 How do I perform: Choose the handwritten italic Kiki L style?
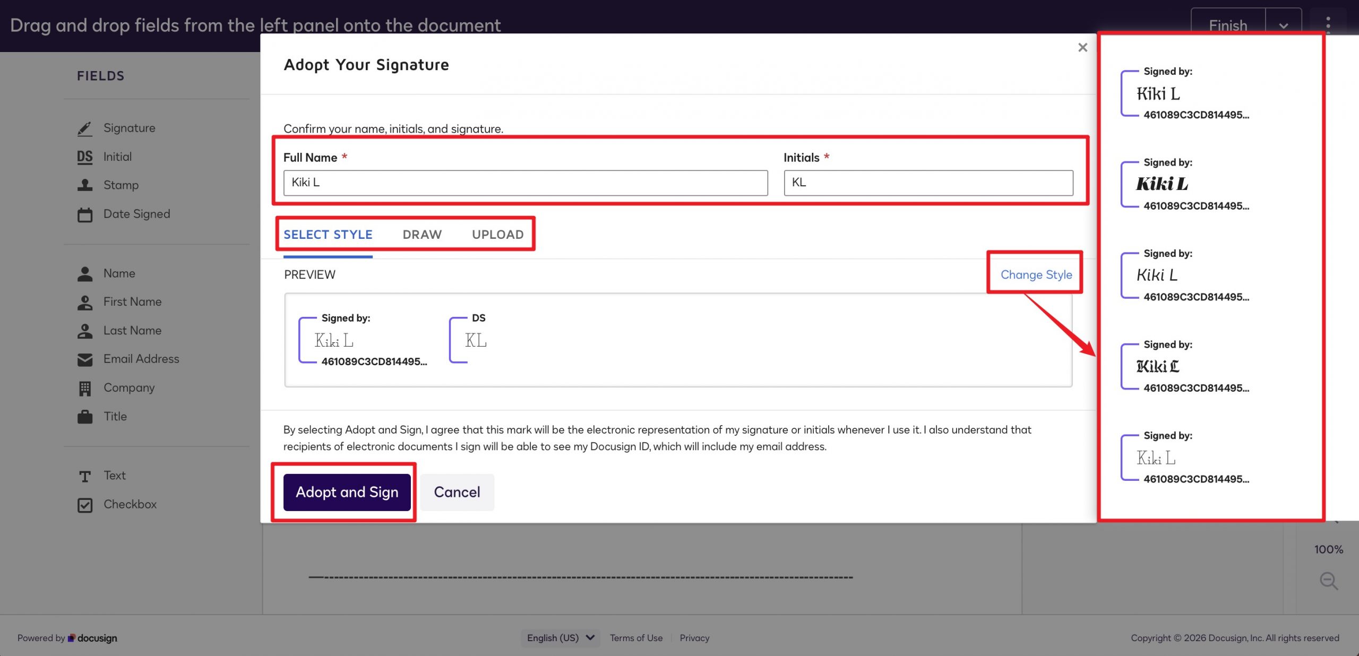[x=1185, y=275]
